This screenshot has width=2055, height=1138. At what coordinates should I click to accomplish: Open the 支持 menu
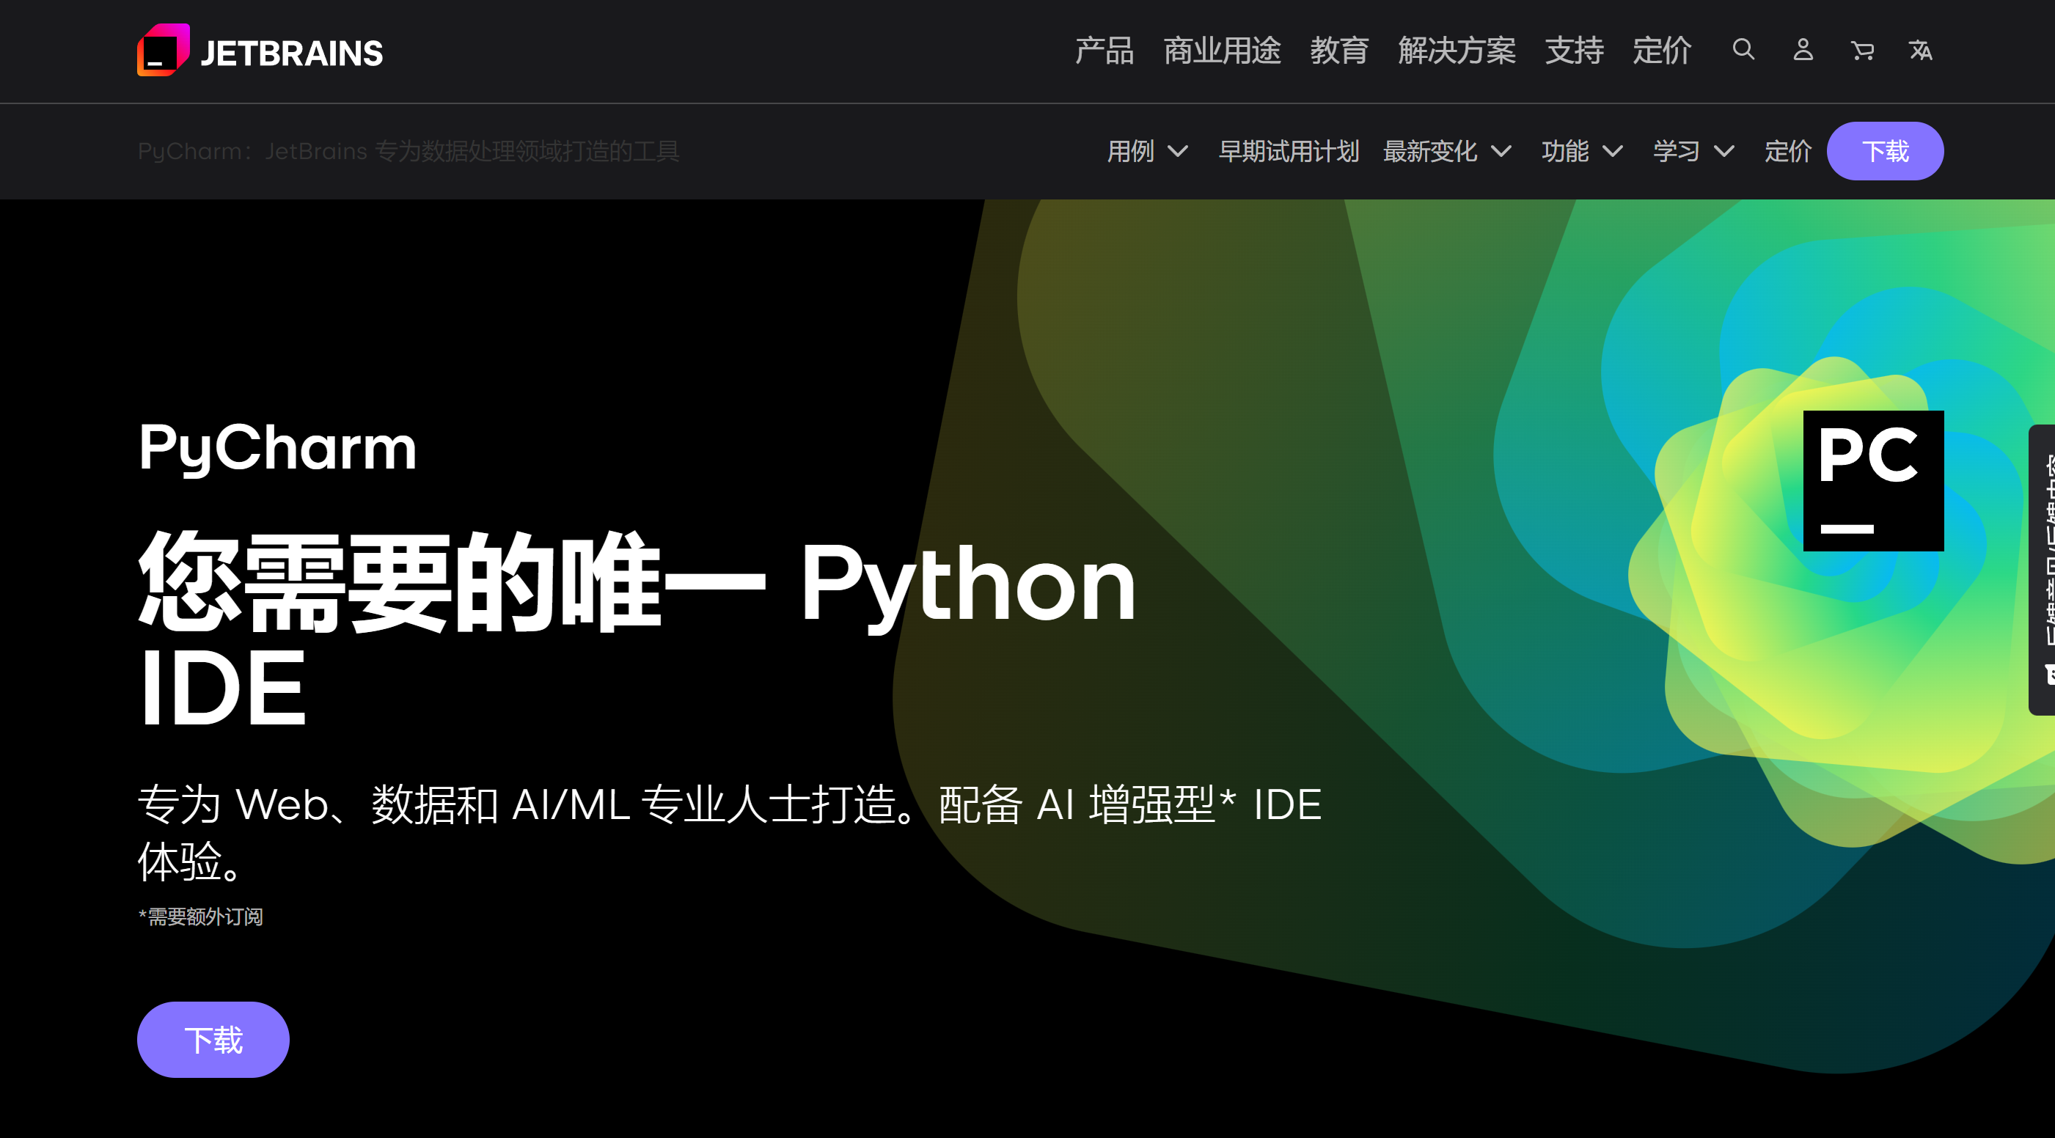coord(1574,51)
